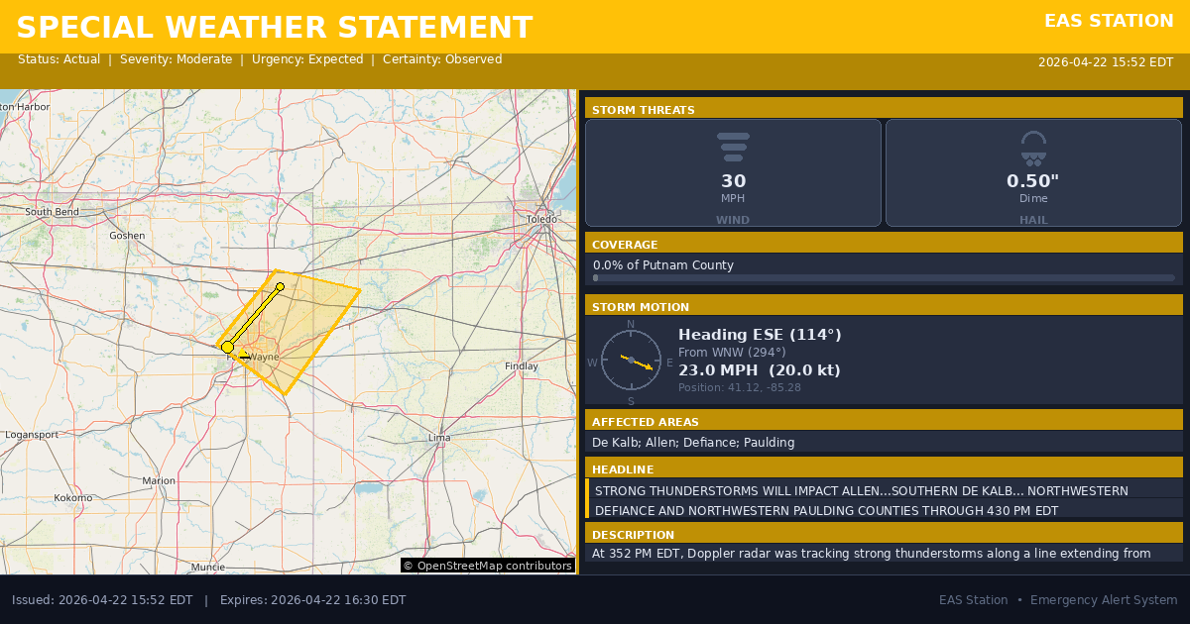This screenshot has height=624, width=1190.
Task: Expand the Affected Areas section header
Action: [x=884, y=421]
